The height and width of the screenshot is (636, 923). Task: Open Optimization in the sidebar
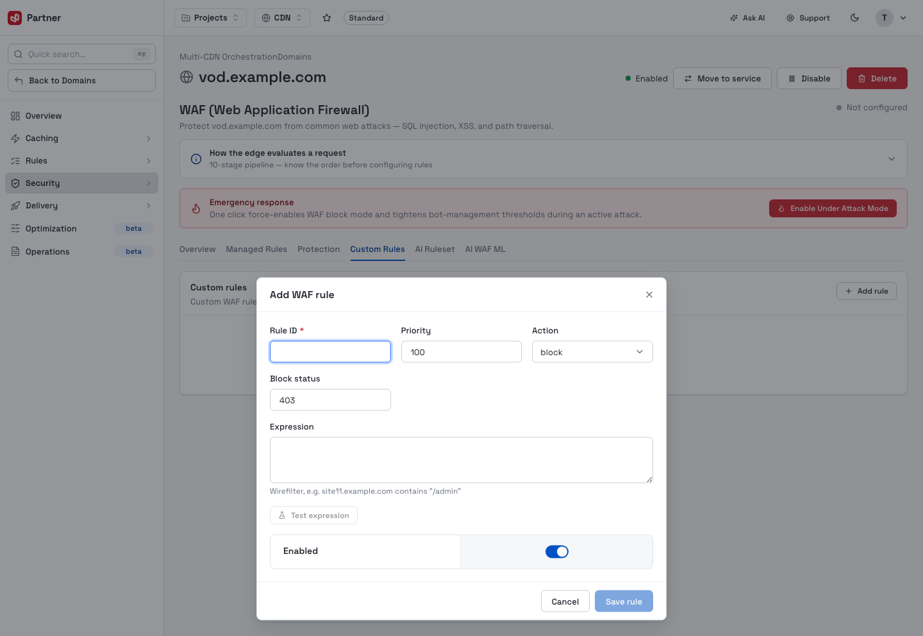pyautogui.click(x=81, y=229)
